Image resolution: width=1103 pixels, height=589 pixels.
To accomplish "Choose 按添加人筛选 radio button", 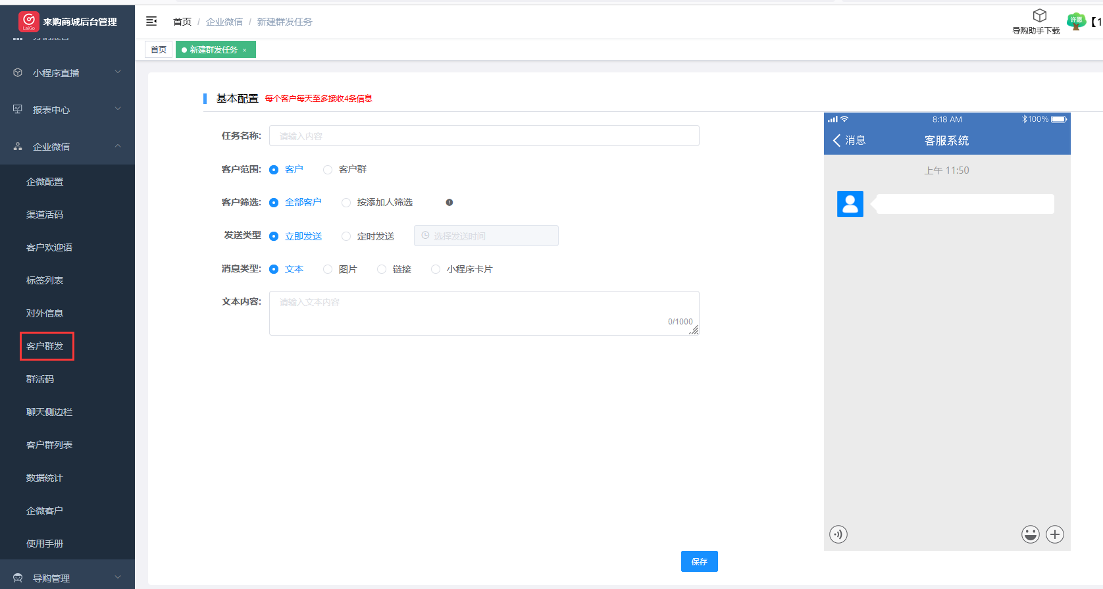I will [346, 203].
